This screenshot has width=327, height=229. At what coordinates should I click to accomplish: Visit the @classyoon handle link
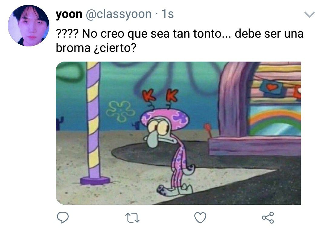point(119,14)
